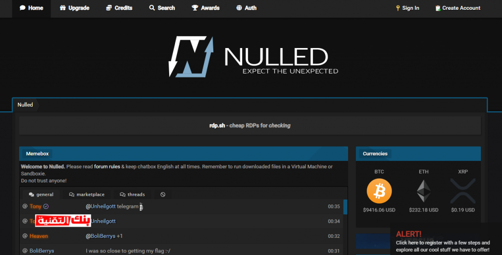502x255 pixels.
Task: Open user Heaven's profile
Action: (39, 236)
